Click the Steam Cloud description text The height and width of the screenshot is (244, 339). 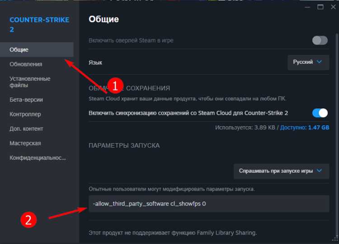tap(188, 99)
